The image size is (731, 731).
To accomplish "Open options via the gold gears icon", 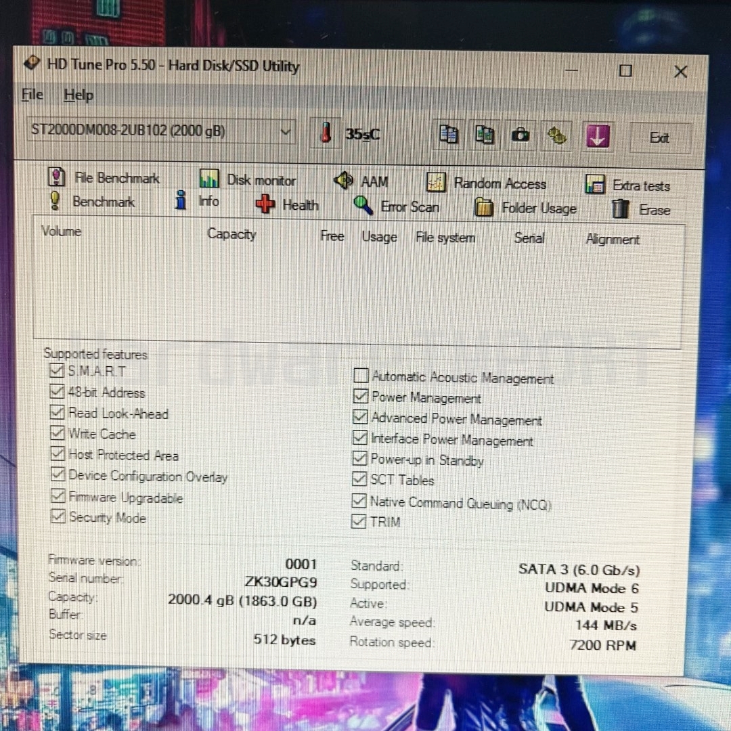I will (x=556, y=136).
